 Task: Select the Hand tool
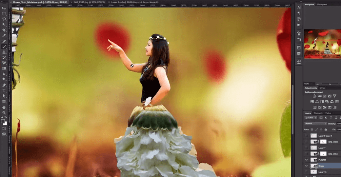coord(4,107)
